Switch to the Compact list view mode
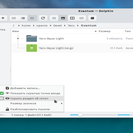This screenshot has width=133, height=133. click(23, 18)
